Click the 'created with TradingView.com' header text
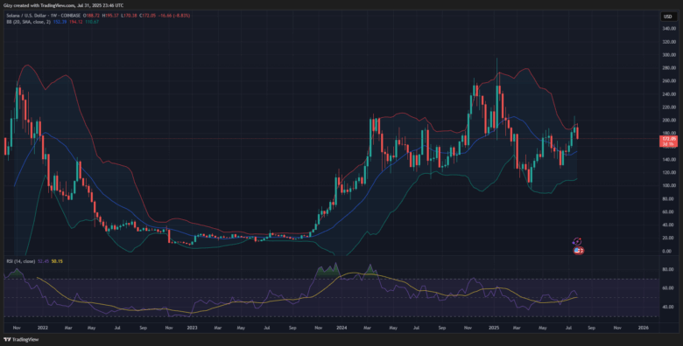 pyautogui.click(x=40, y=5)
